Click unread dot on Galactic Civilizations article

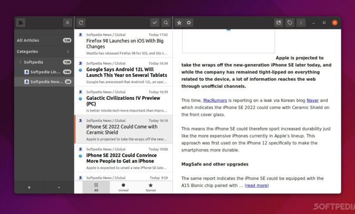coord(81,98)
